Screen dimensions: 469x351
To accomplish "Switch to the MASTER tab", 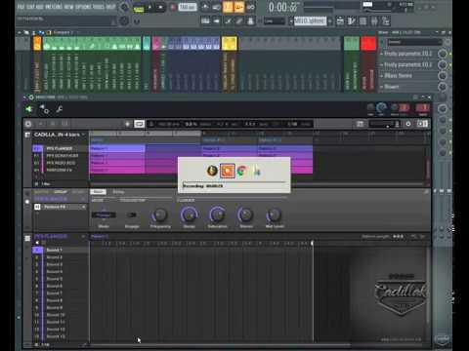I will tap(41, 192).
